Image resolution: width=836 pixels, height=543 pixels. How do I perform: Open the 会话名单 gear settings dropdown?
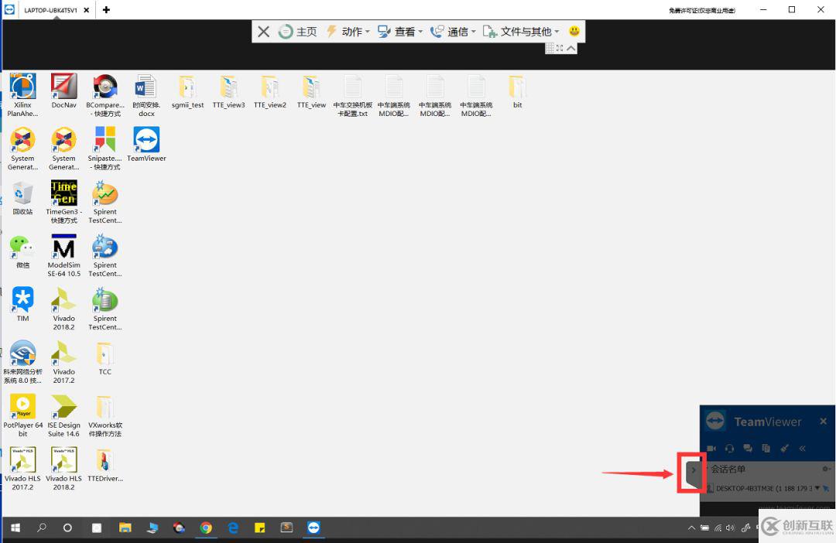pyautogui.click(x=826, y=469)
